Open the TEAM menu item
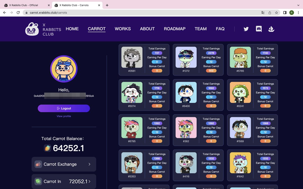 point(201,29)
